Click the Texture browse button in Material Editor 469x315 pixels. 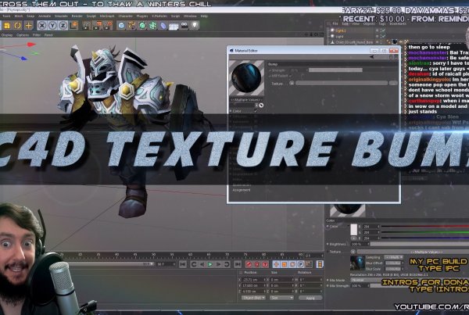click(393, 83)
